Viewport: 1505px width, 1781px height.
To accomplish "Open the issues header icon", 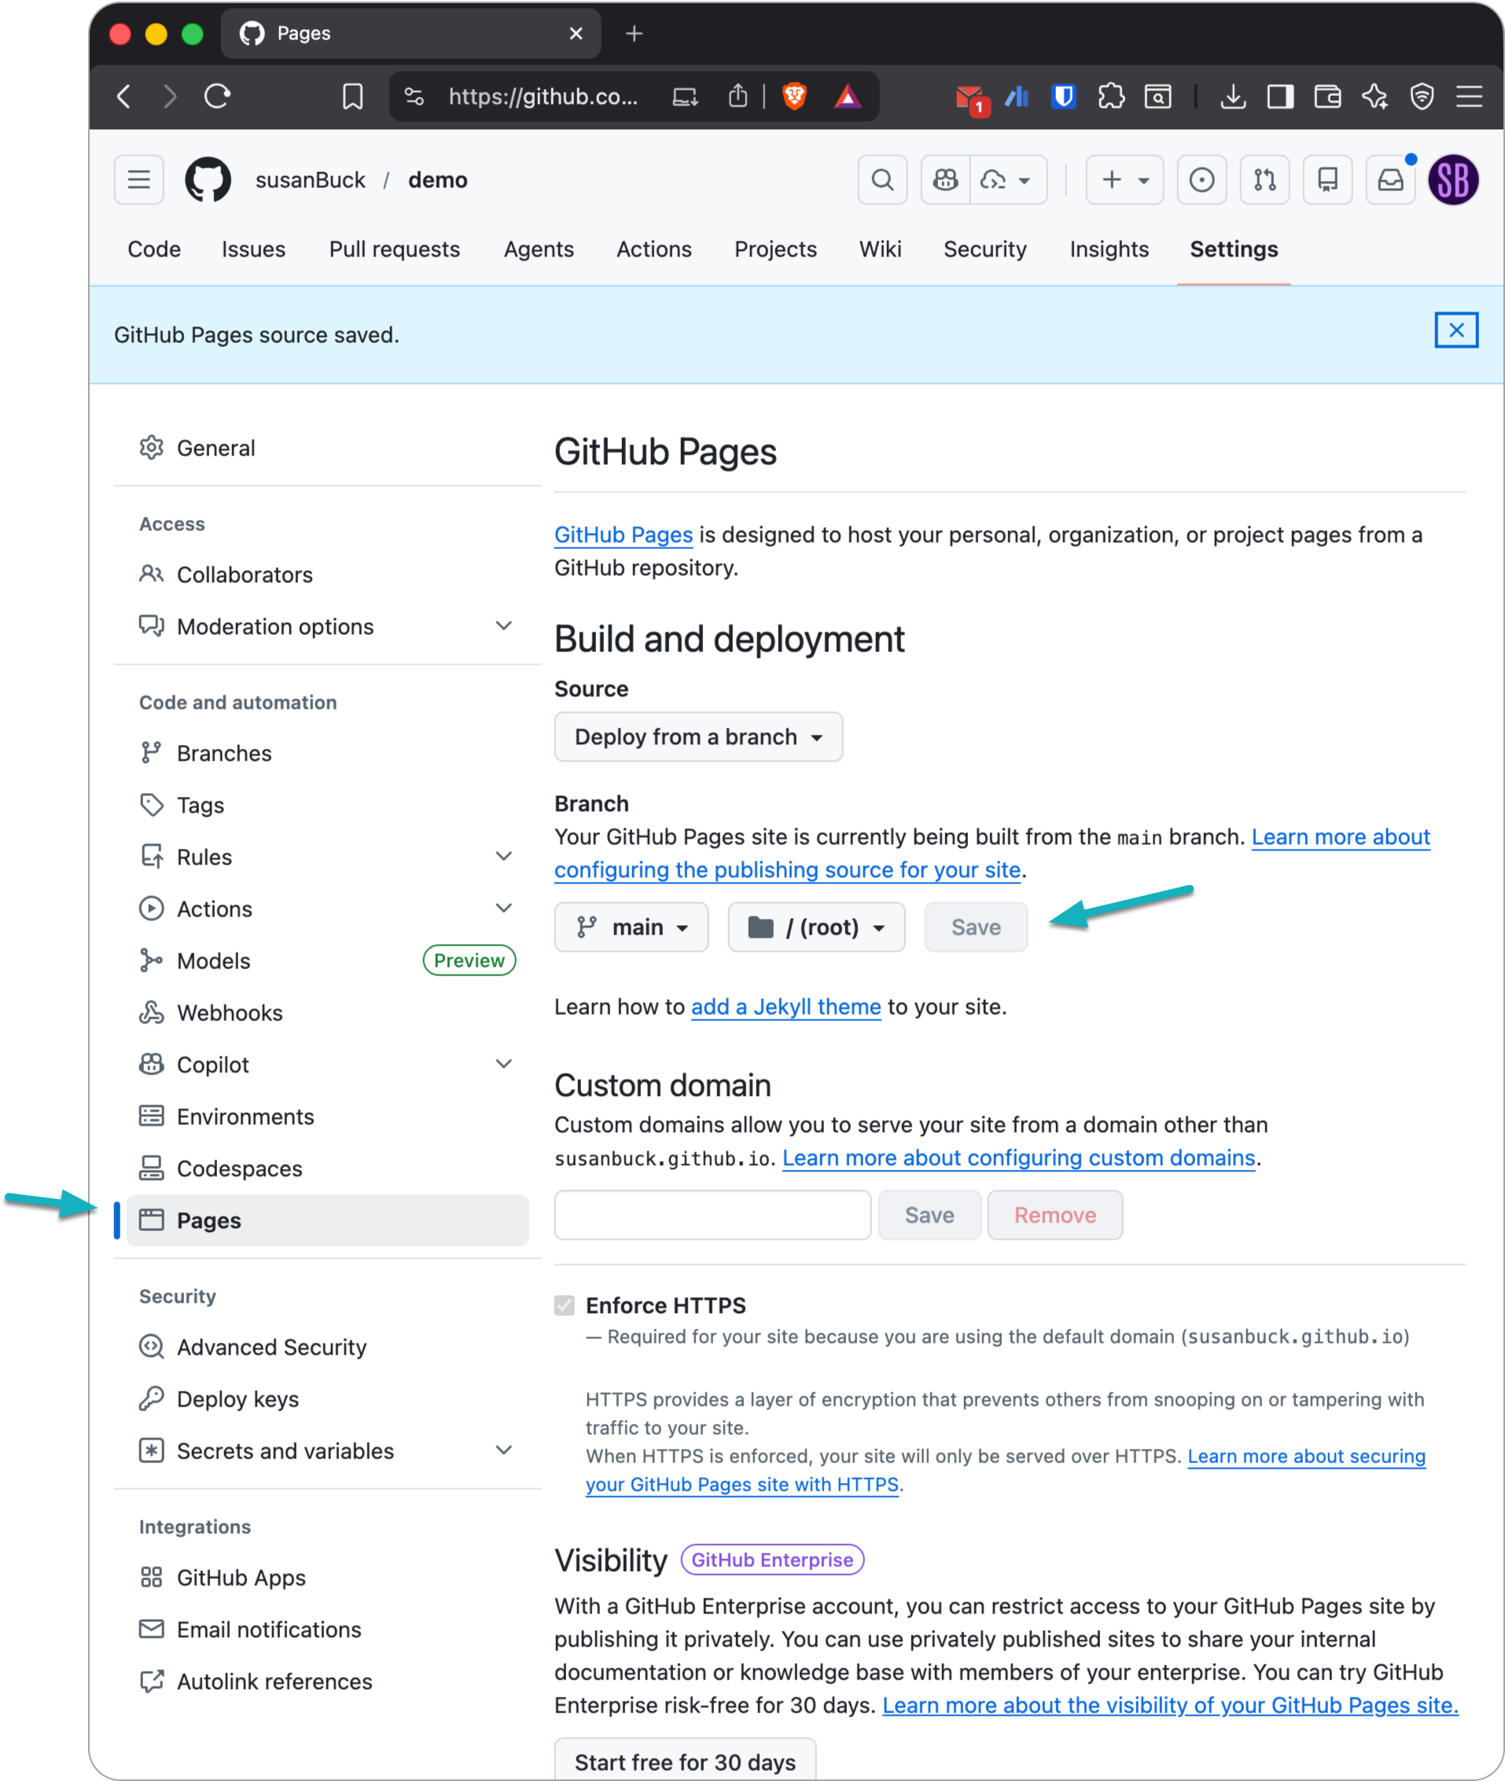I will click(1201, 180).
